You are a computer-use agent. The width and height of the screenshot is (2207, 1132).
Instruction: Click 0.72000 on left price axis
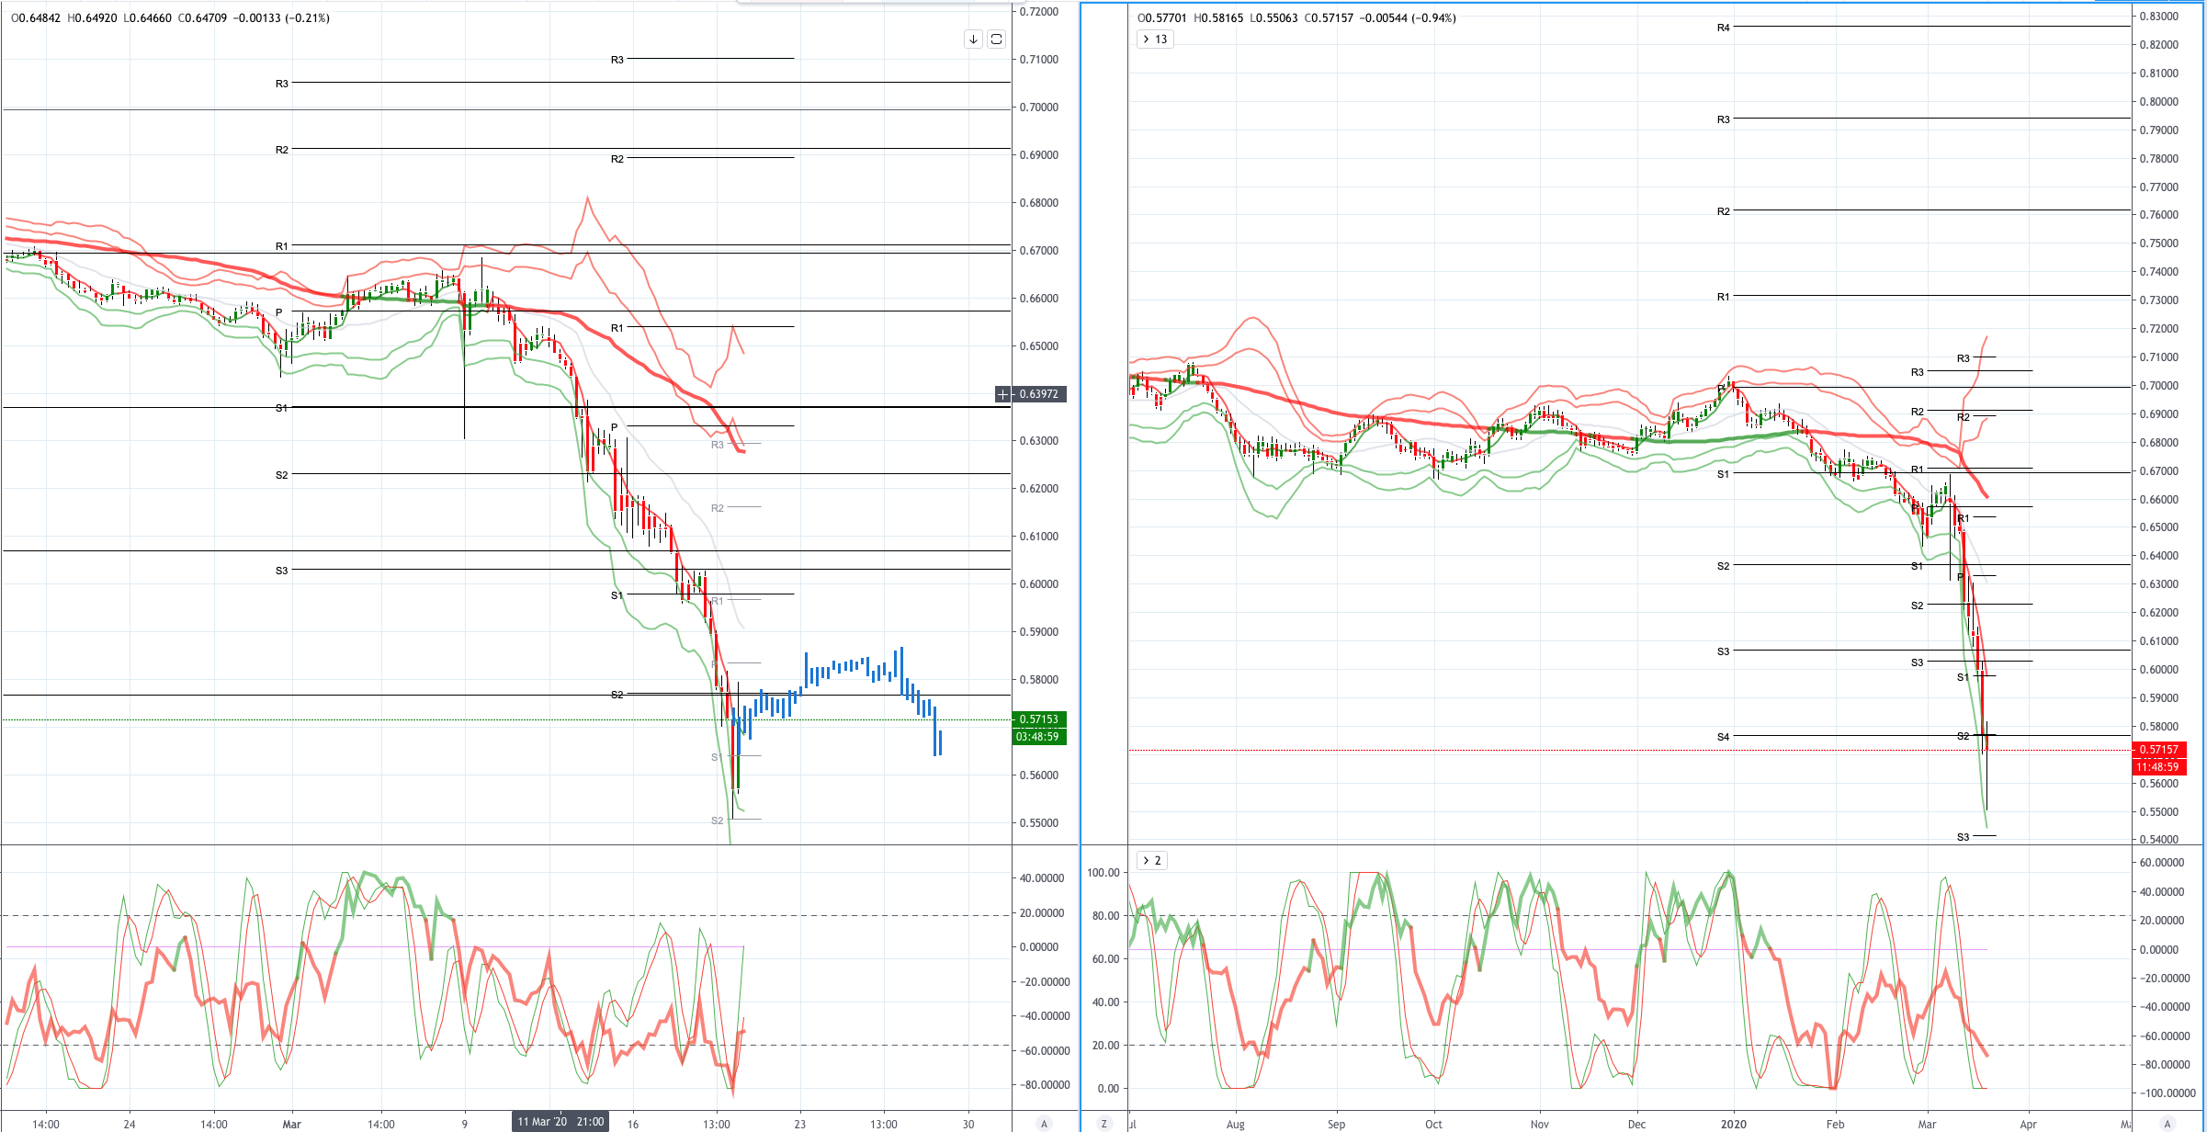coord(1039,12)
